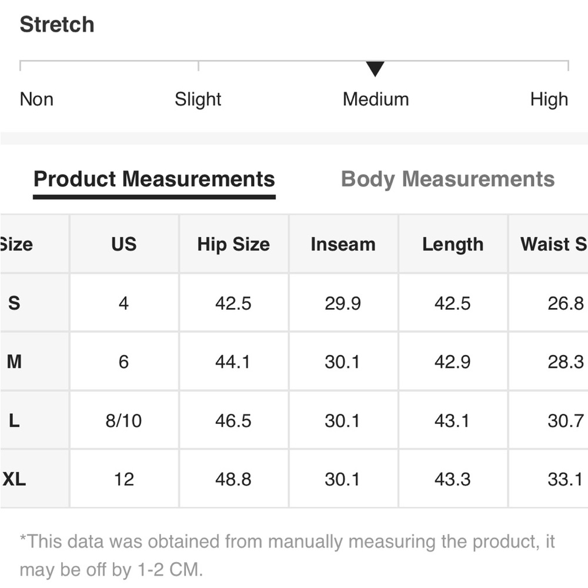
Task: Click the Medium stretch marker triangle
Action: pos(375,69)
